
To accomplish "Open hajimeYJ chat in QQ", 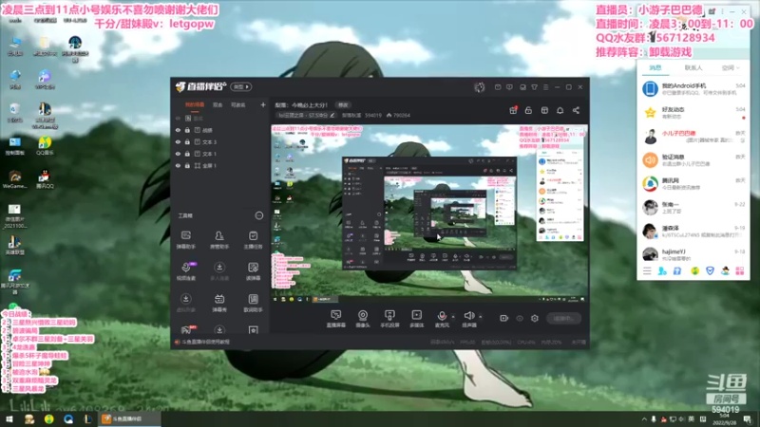I will click(693, 254).
